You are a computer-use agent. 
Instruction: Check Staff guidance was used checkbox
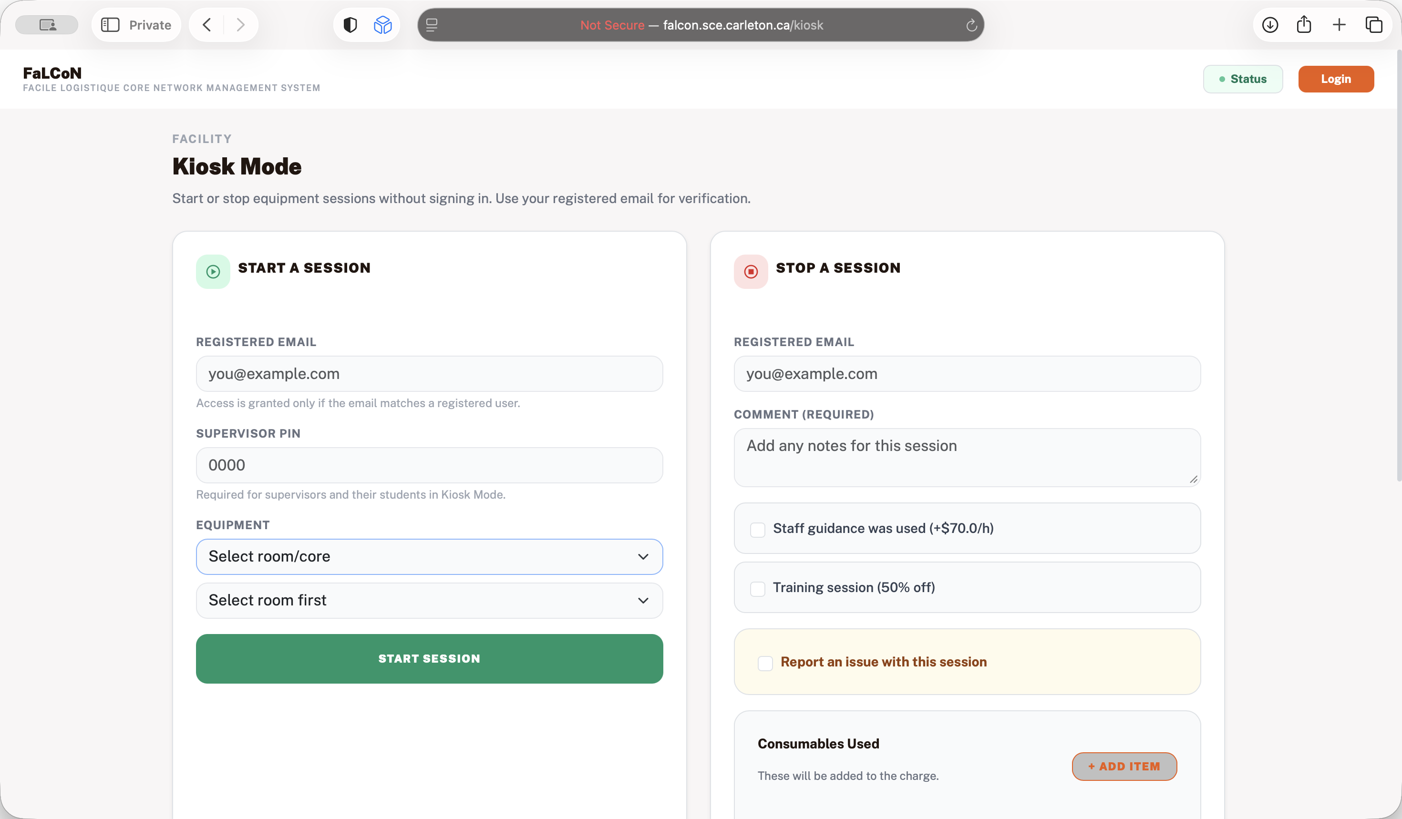pos(758,529)
